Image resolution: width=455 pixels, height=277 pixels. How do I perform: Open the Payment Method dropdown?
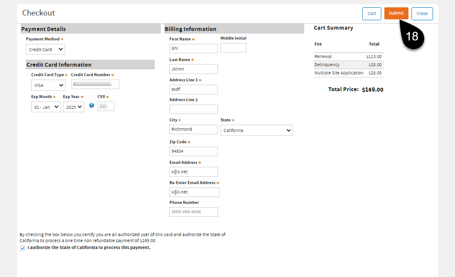tap(45, 49)
